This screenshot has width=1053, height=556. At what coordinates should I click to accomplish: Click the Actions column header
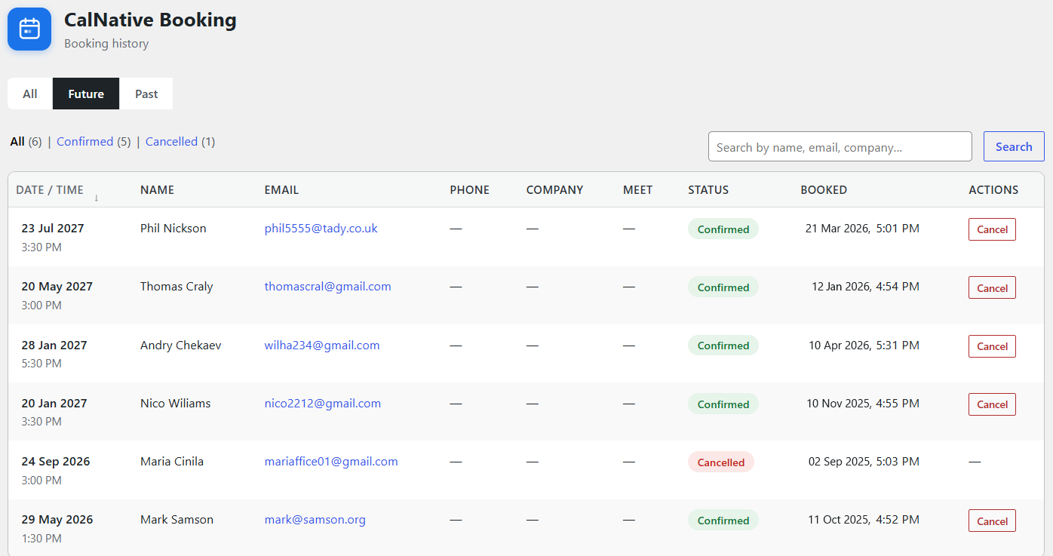(993, 190)
